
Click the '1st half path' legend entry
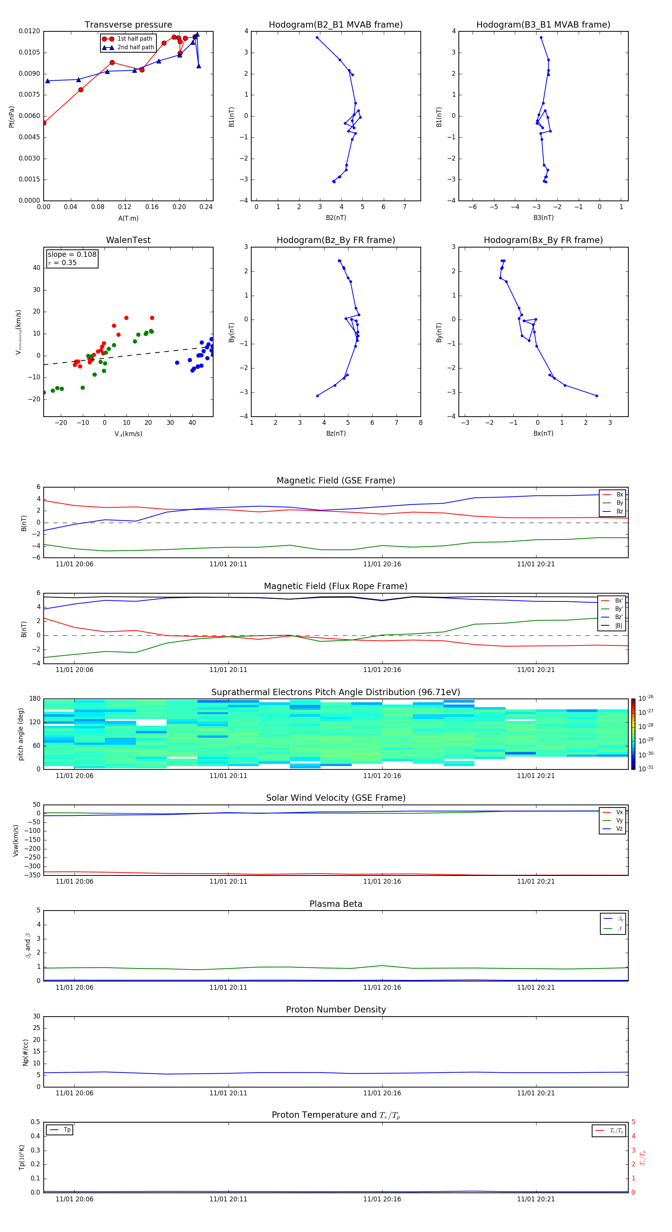128,39
